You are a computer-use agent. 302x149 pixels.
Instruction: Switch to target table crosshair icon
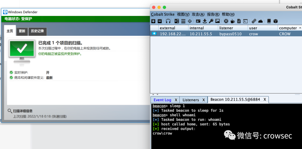[190, 21]
